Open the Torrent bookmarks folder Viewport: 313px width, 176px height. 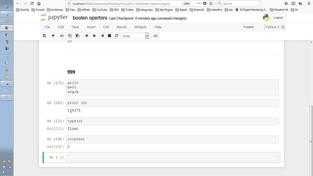(x=38, y=10)
